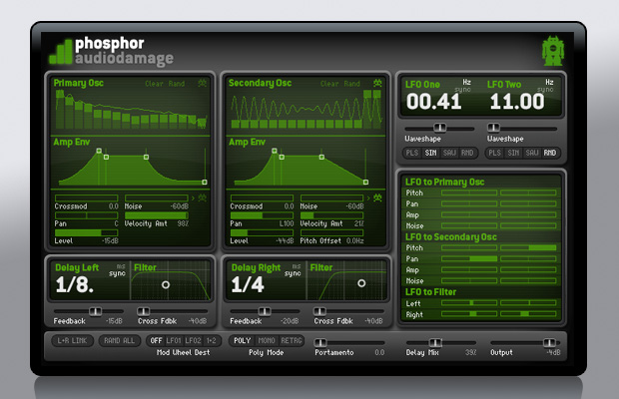The height and width of the screenshot is (399, 619).
Task: Click the Portamento slider handle
Action: (x=320, y=342)
